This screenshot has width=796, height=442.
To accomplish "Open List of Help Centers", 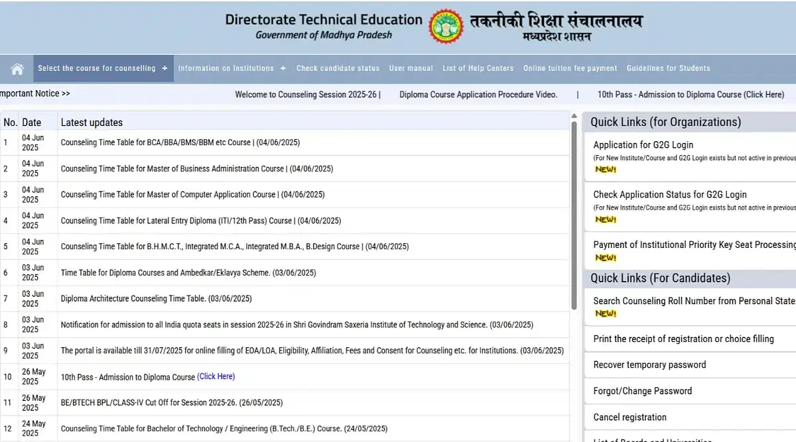I will click(x=478, y=68).
